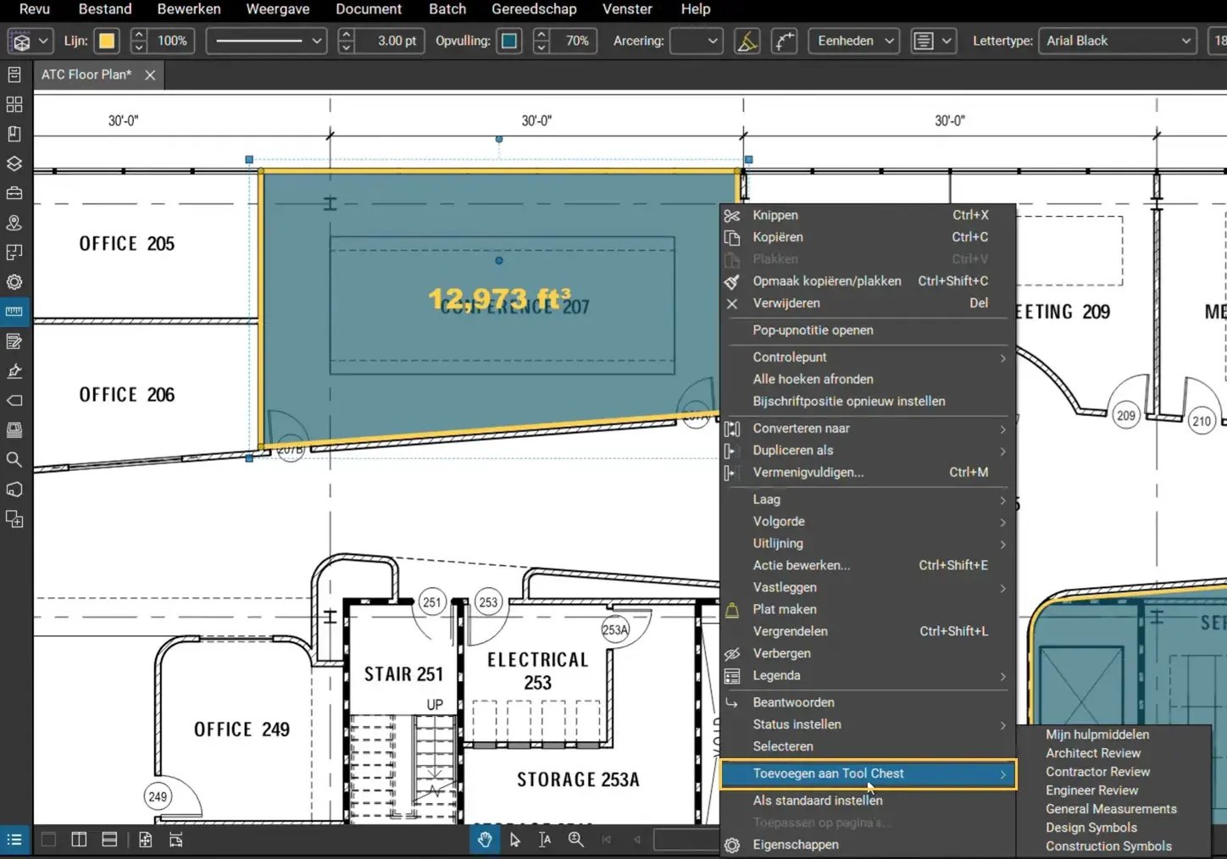The width and height of the screenshot is (1227, 859).
Task: Split the view vertically
Action: [79, 840]
